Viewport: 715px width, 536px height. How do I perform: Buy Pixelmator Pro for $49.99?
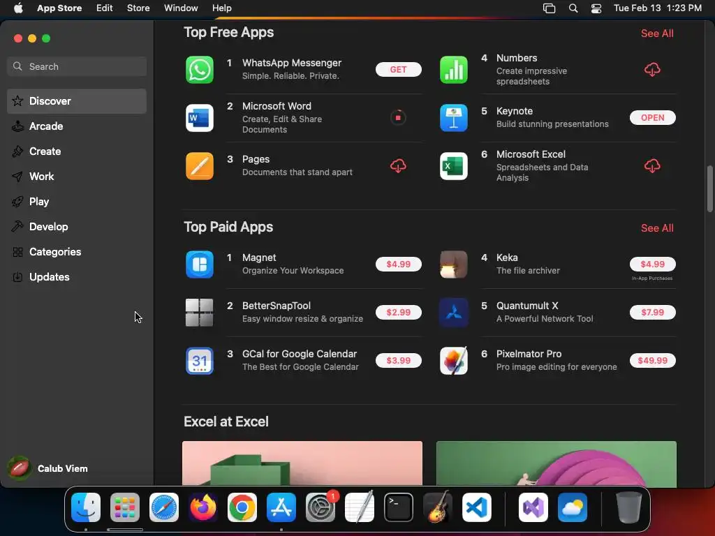click(x=653, y=361)
